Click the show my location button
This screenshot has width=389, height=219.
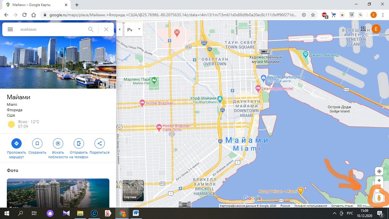tap(379, 171)
